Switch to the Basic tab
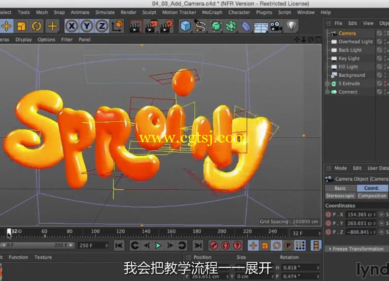This screenshot has height=281, width=389. pos(340,188)
